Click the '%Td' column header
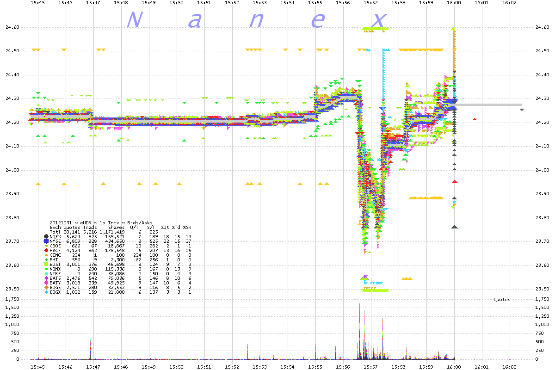This screenshot has height=370, width=555. tap(176, 227)
